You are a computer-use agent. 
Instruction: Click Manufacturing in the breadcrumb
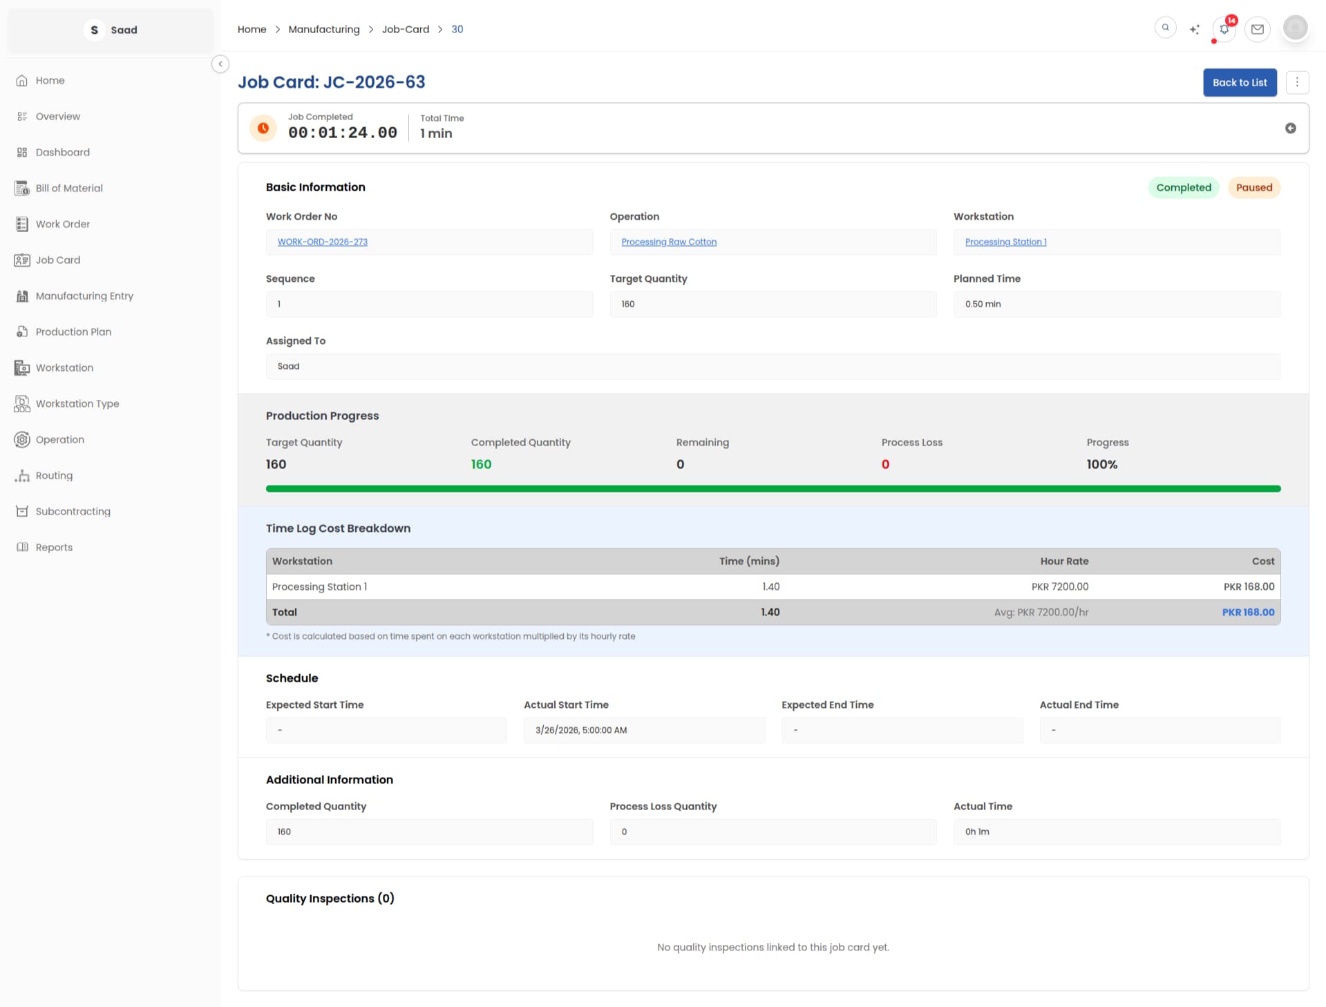(323, 29)
